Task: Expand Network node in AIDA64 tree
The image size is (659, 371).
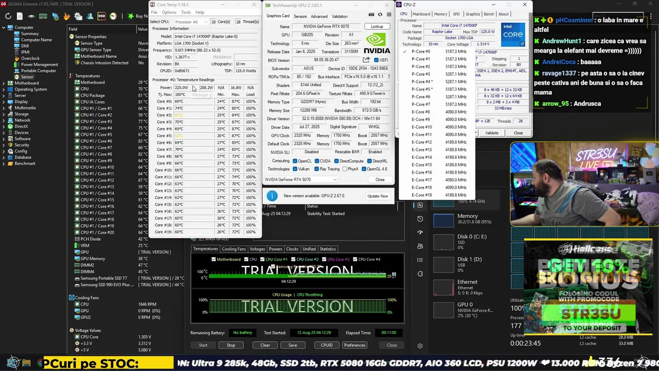Action: (x=4, y=120)
